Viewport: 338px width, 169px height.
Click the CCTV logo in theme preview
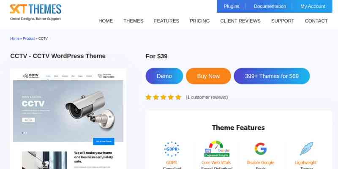pyautogui.click(x=30, y=76)
